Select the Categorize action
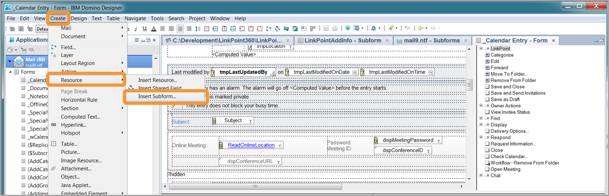 coord(502,55)
